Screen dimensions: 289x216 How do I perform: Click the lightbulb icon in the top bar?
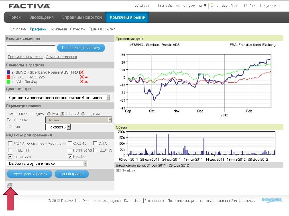(212, 5)
